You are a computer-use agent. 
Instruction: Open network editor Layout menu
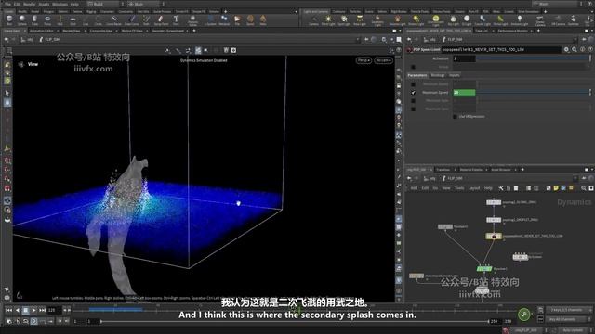point(473,188)
